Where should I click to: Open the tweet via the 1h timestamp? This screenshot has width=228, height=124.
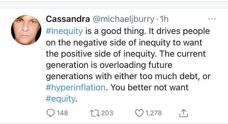point(164,19)
